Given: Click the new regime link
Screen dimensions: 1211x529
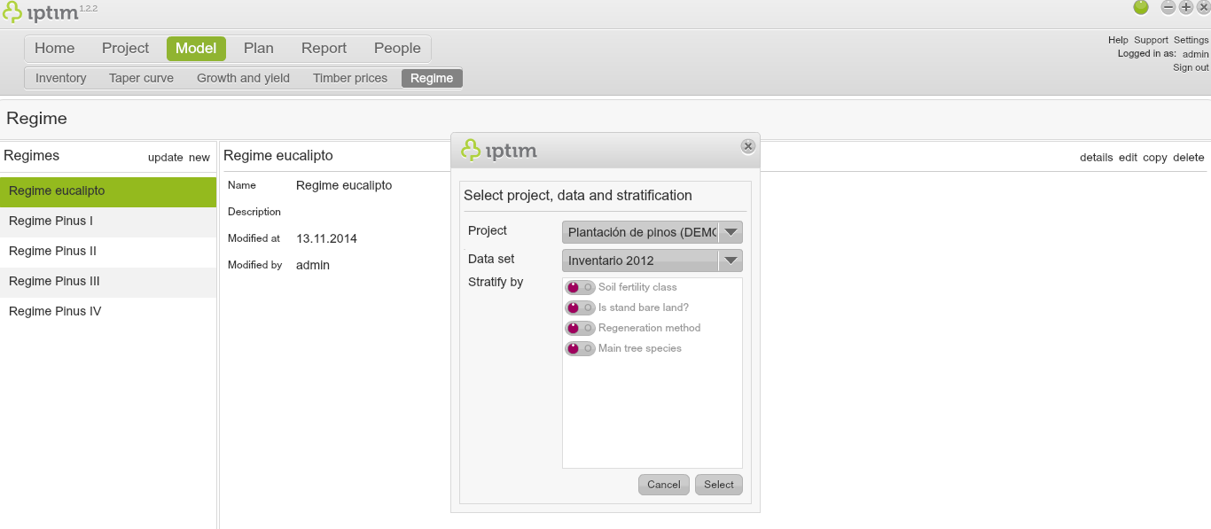Looking at the screenshot, I should (199, 158).
